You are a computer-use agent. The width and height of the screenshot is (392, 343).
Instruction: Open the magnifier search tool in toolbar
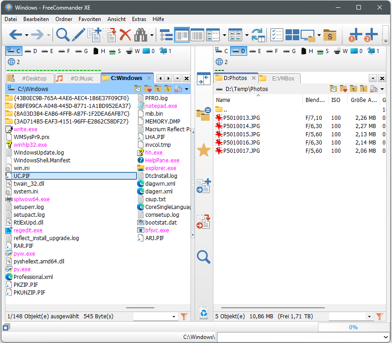[x=63, y=35]
